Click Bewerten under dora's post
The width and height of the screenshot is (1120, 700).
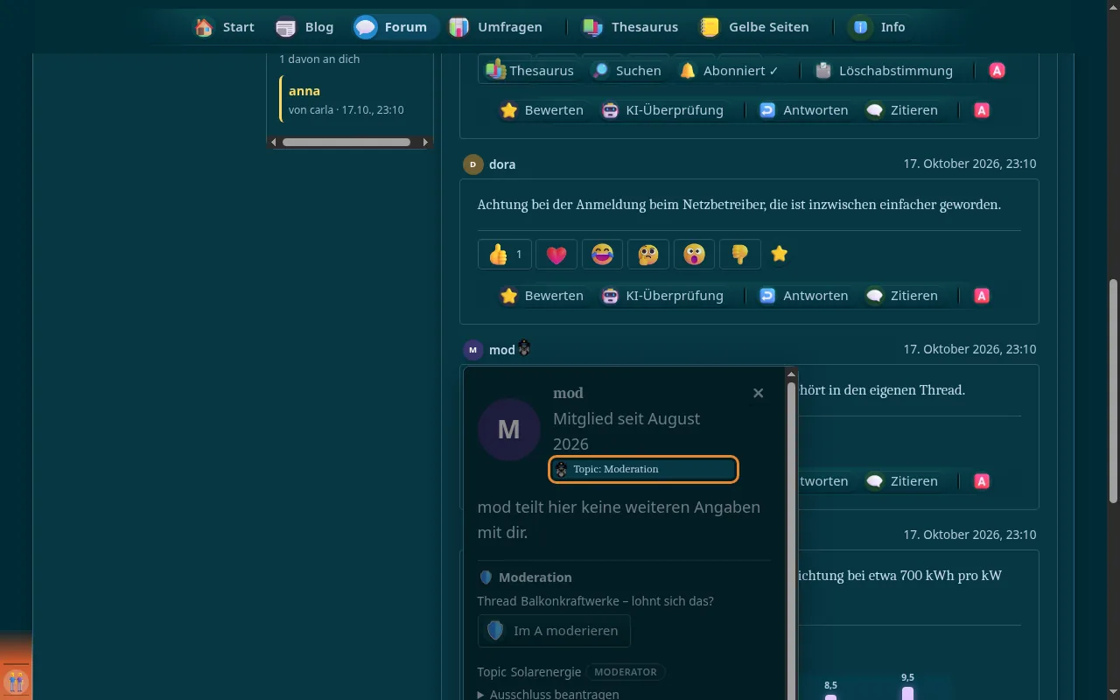[542, 296]
